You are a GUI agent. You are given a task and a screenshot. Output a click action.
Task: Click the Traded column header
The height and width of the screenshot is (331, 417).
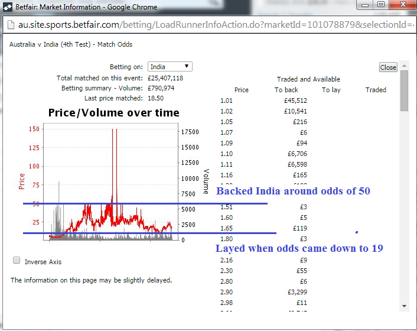click(x=376, y=90)
